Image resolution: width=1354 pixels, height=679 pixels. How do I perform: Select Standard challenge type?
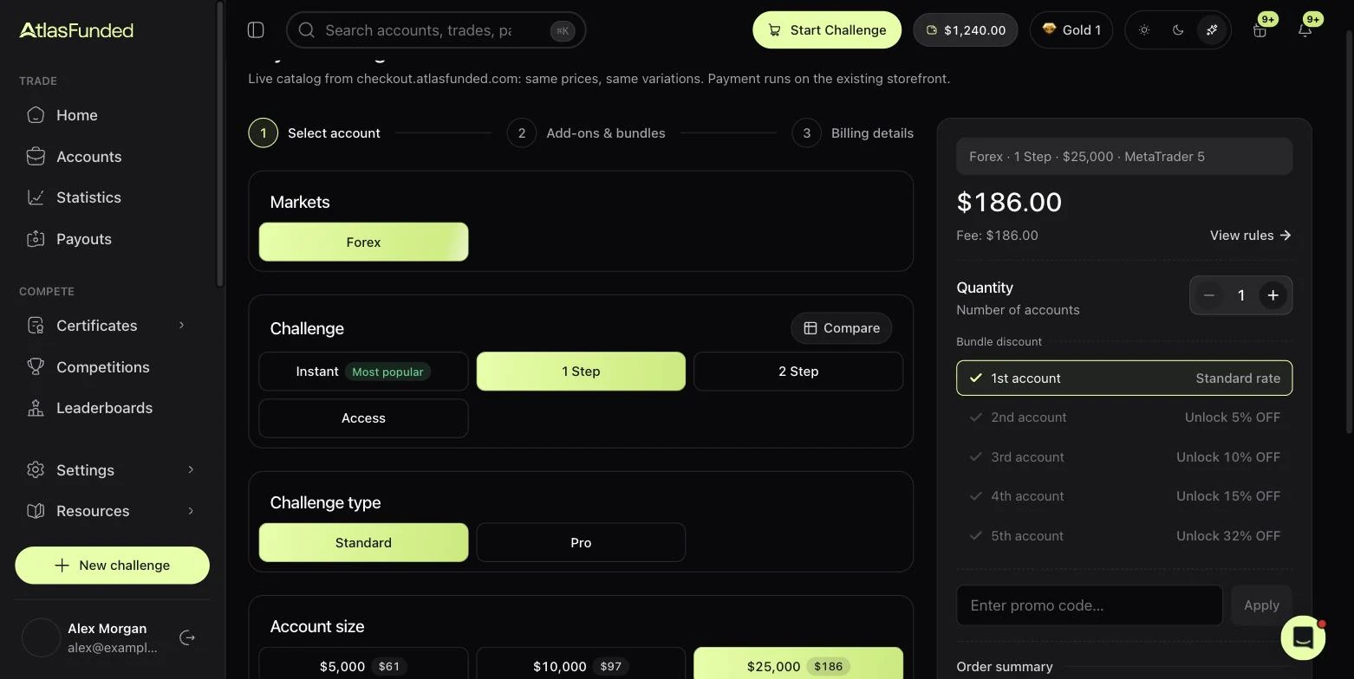tap(363, 543)
